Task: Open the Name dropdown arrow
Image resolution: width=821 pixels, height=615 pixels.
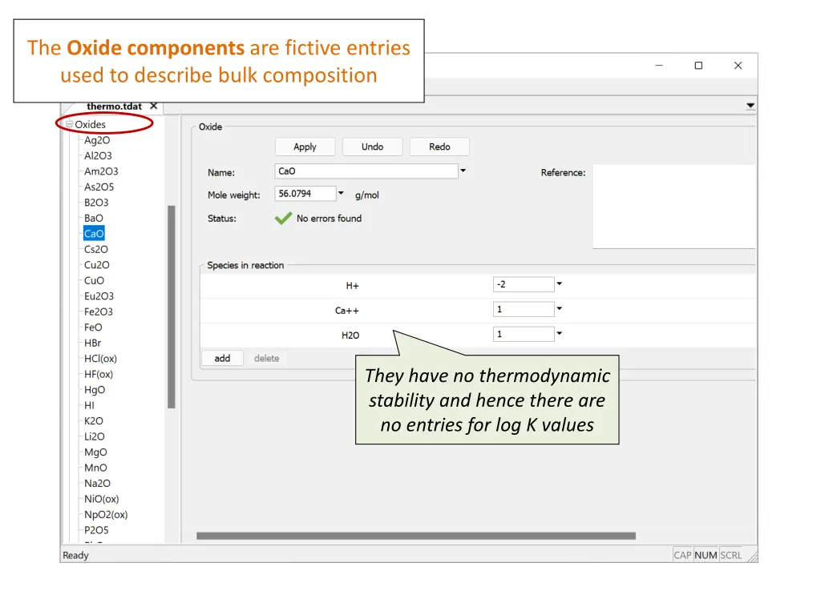Action: pyautogui.click(x=463, y=171)
